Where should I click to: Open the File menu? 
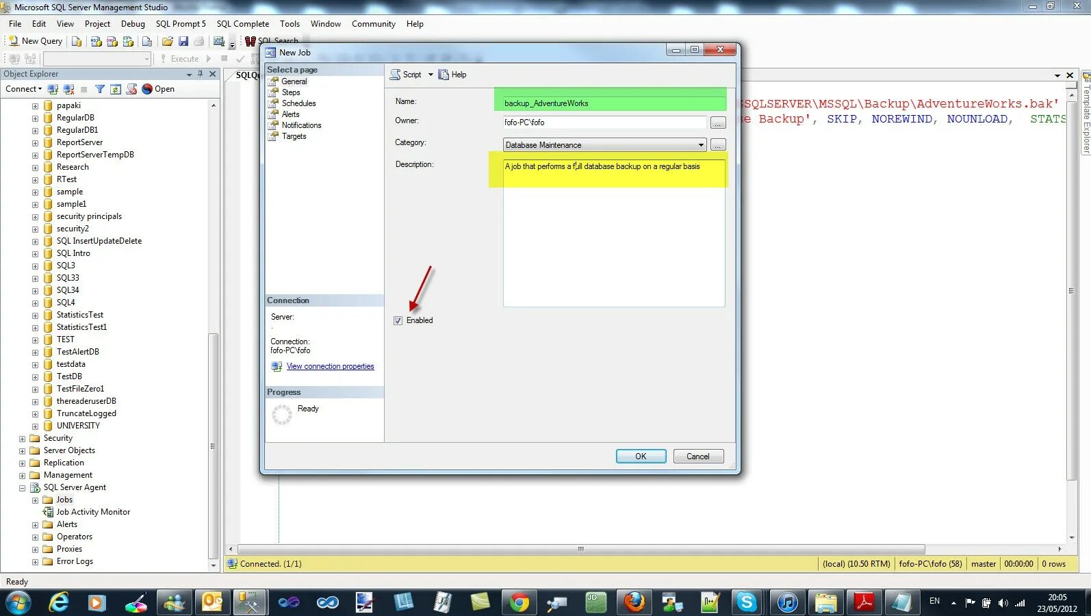(x=15, y=24)
